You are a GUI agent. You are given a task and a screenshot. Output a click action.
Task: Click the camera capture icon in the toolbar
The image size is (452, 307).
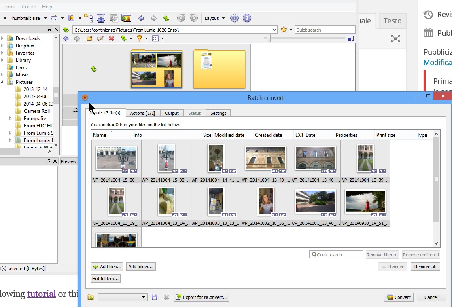(x=101, y=18)
